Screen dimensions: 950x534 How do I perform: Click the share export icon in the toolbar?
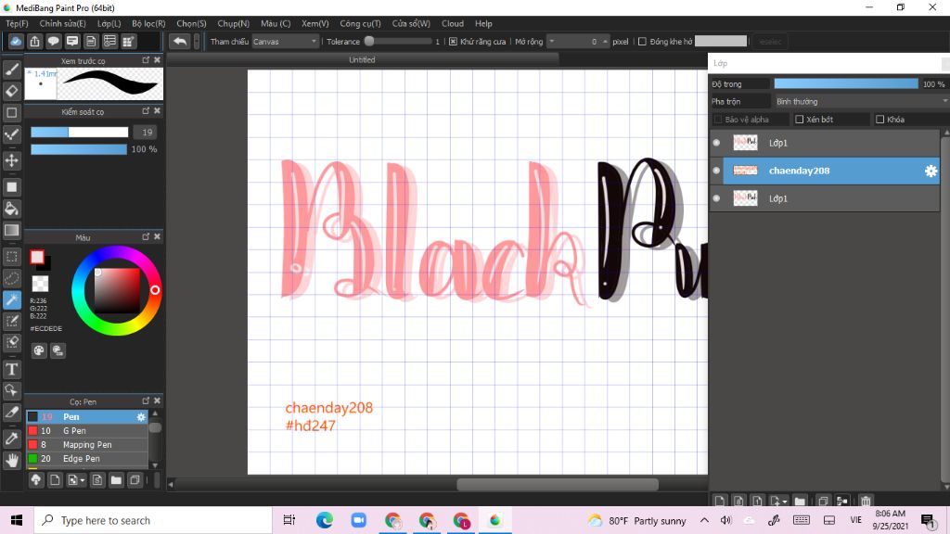tap(34, 41)
